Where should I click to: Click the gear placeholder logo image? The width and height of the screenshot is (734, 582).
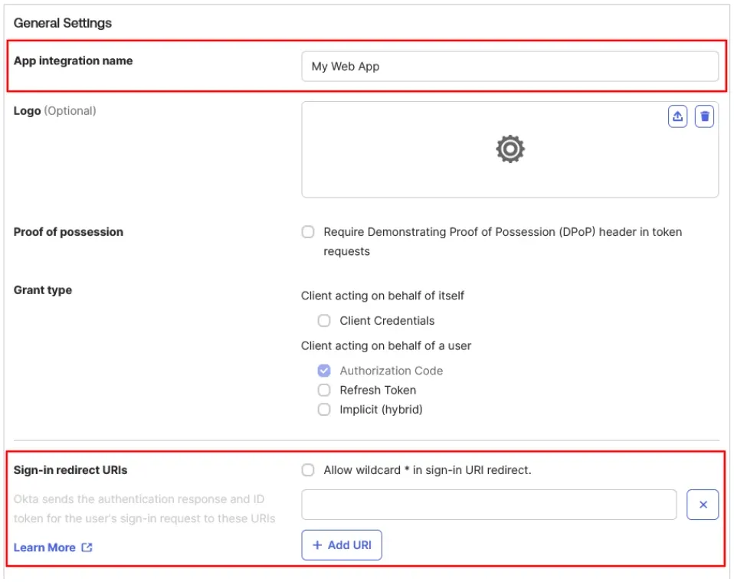[x=510, y=149]
